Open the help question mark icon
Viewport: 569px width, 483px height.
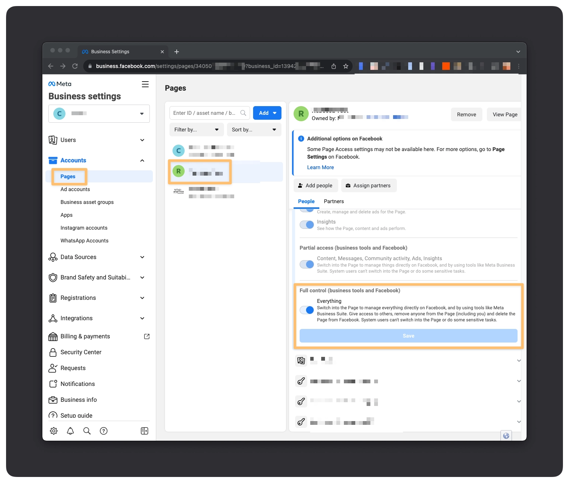click(x=104, y=431)
